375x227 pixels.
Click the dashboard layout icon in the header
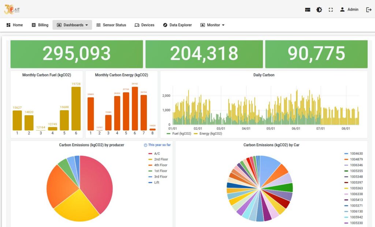pyautogui.click(x=307, y=10)
